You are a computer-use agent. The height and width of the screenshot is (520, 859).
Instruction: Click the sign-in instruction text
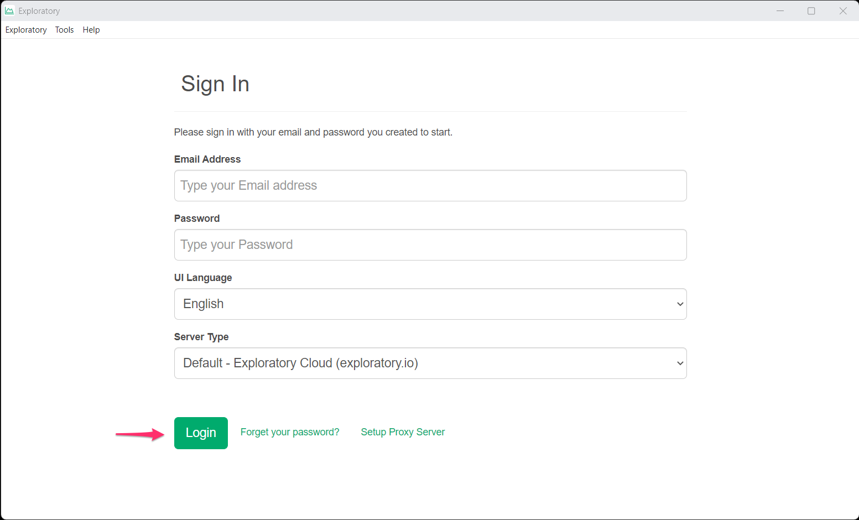pos(313,132)
